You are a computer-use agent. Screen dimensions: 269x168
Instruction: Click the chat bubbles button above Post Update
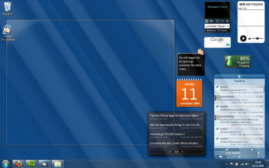coord(227,150)
